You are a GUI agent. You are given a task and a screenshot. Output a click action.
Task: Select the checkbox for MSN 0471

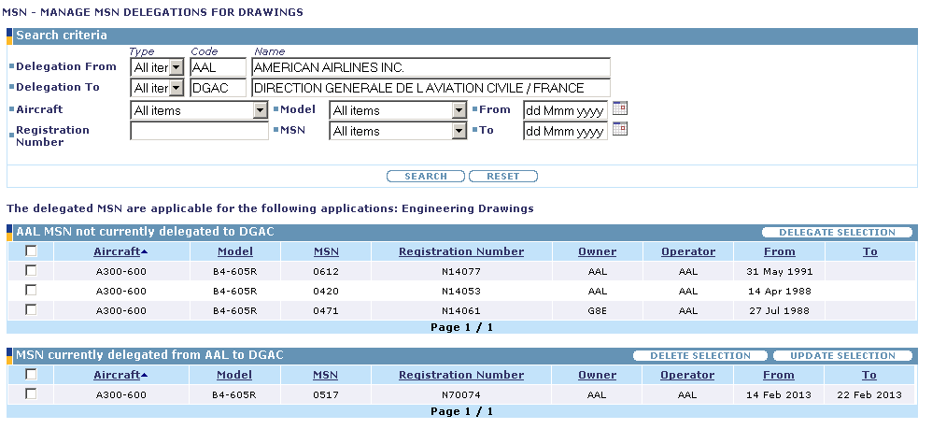pyautogui.click(x=31, y=310)
